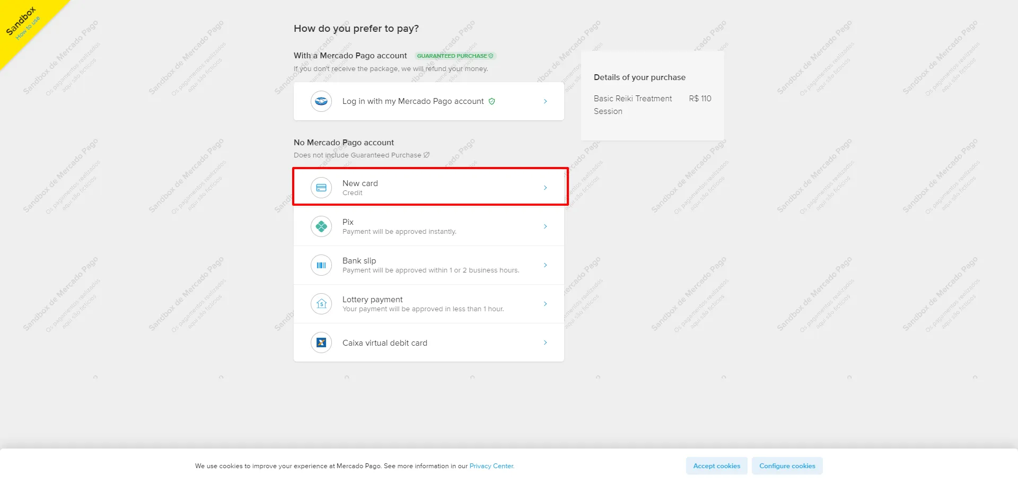This screenshot has width=1018, height=483.
Task: Click the green shield icon beside Log in text
Action: [x=492, y=101]
